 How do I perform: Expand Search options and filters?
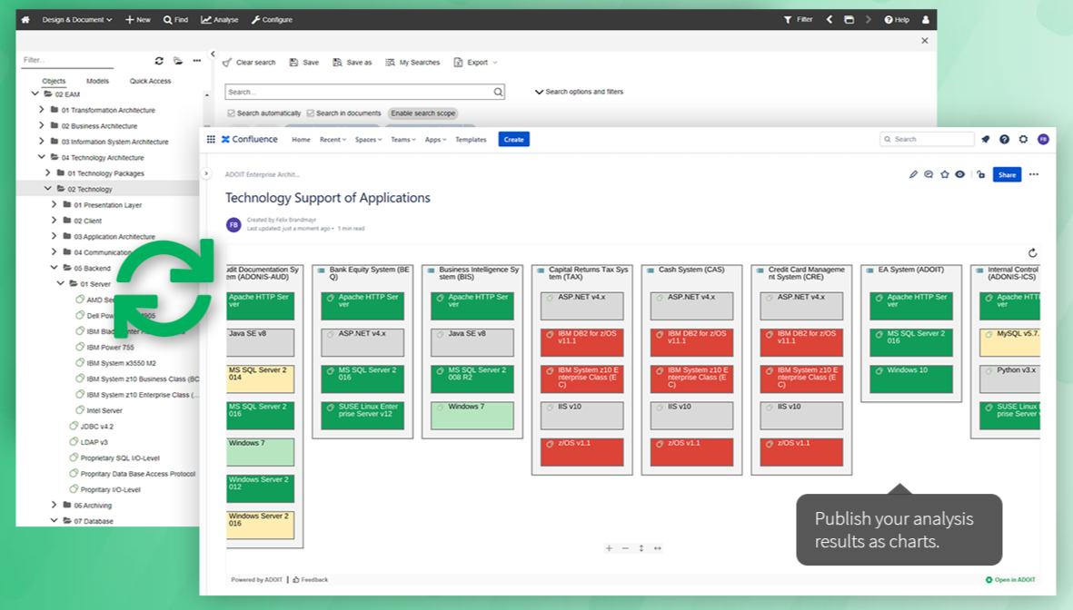(579, 92)
